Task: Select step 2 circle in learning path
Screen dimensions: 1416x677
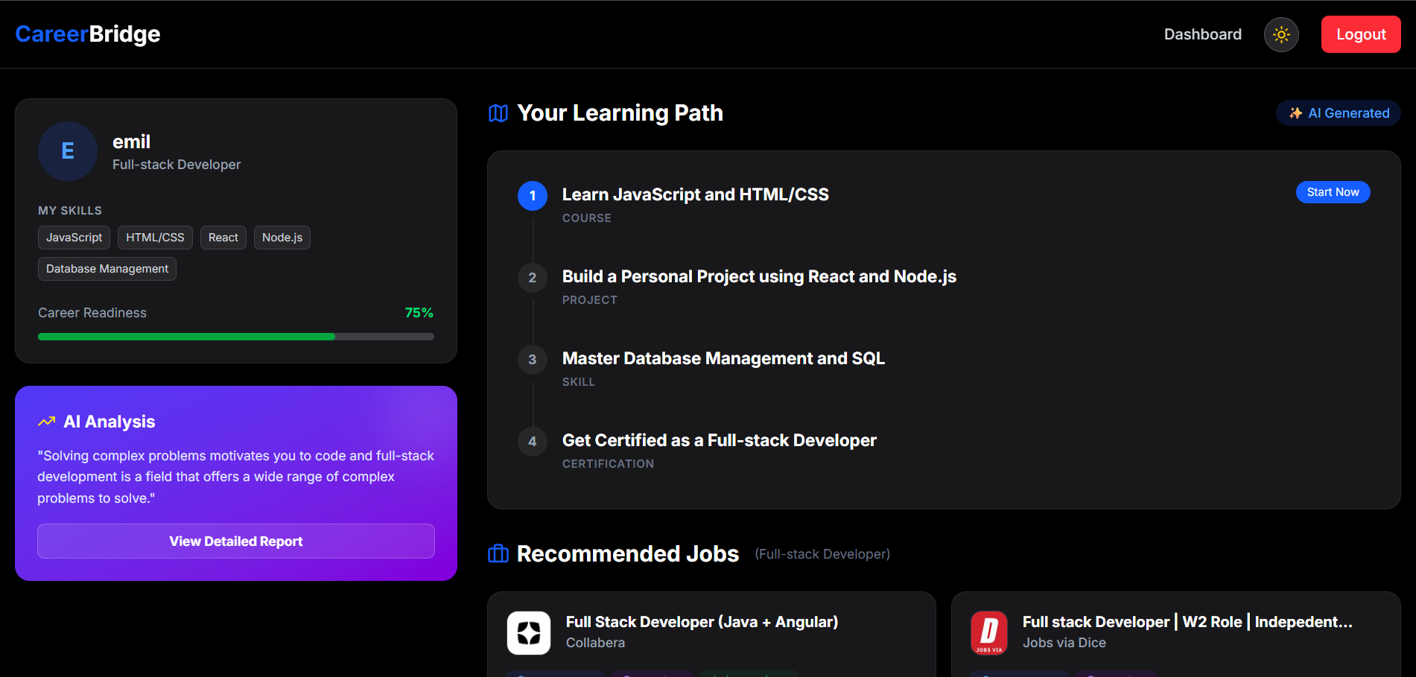Action: tap(533, 278)
